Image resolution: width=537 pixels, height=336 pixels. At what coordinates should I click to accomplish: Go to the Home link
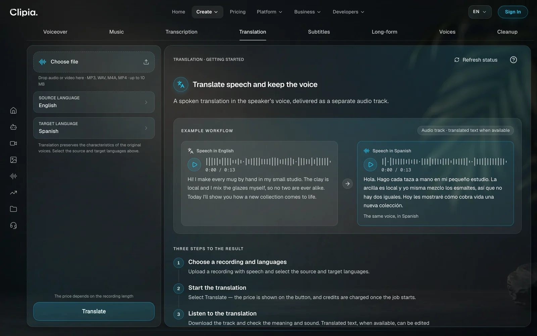pos(179,12)
